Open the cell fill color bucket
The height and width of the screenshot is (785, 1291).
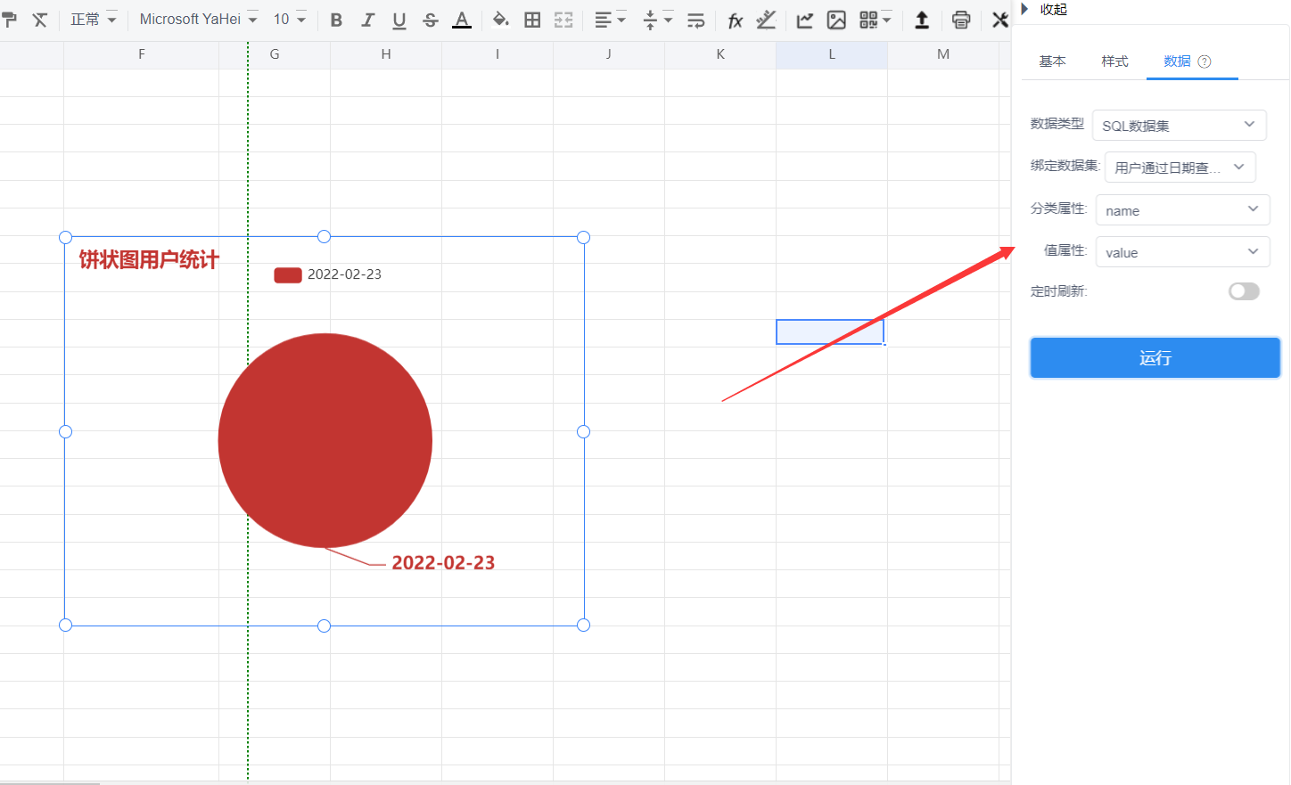501,20
